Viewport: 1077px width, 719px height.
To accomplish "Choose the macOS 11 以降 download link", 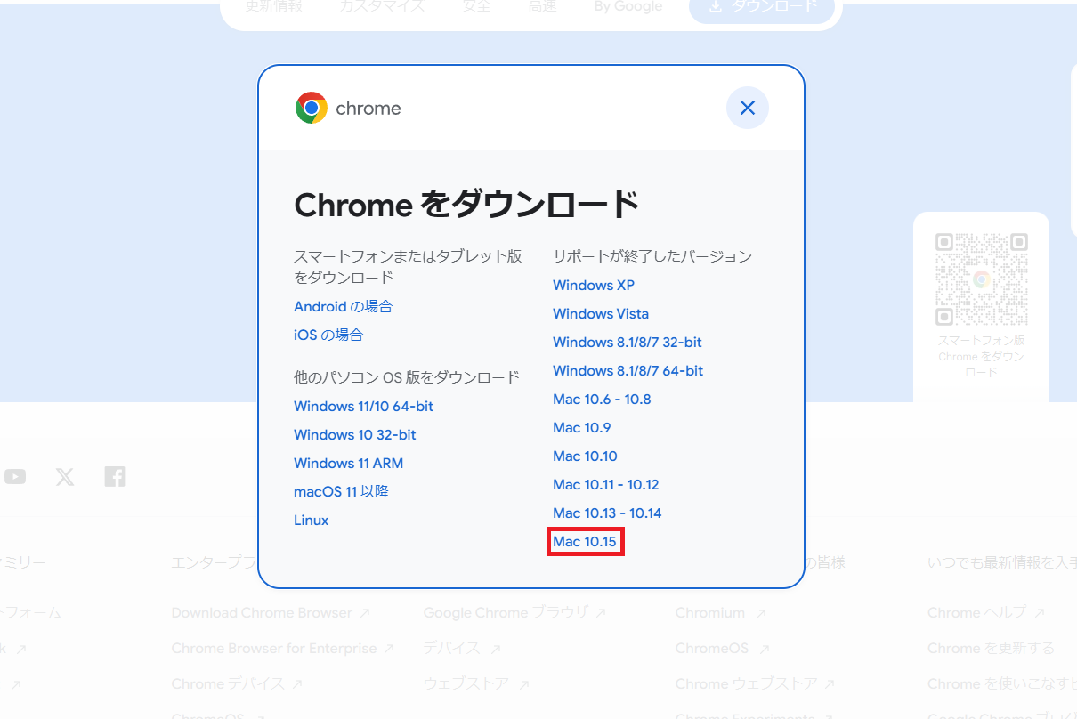I will point(341,491).
